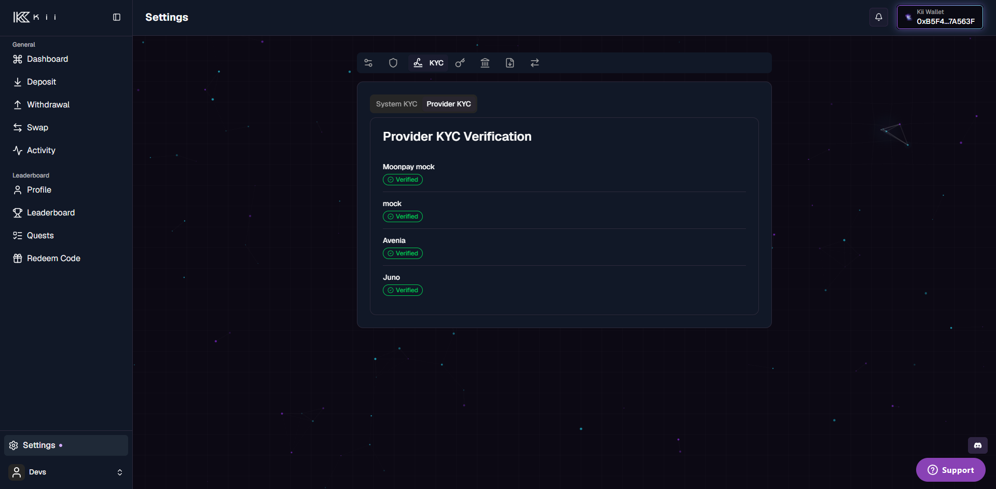Open the Deposit page
This screenshot has width=996, height=489.
(x=66, y=82)
